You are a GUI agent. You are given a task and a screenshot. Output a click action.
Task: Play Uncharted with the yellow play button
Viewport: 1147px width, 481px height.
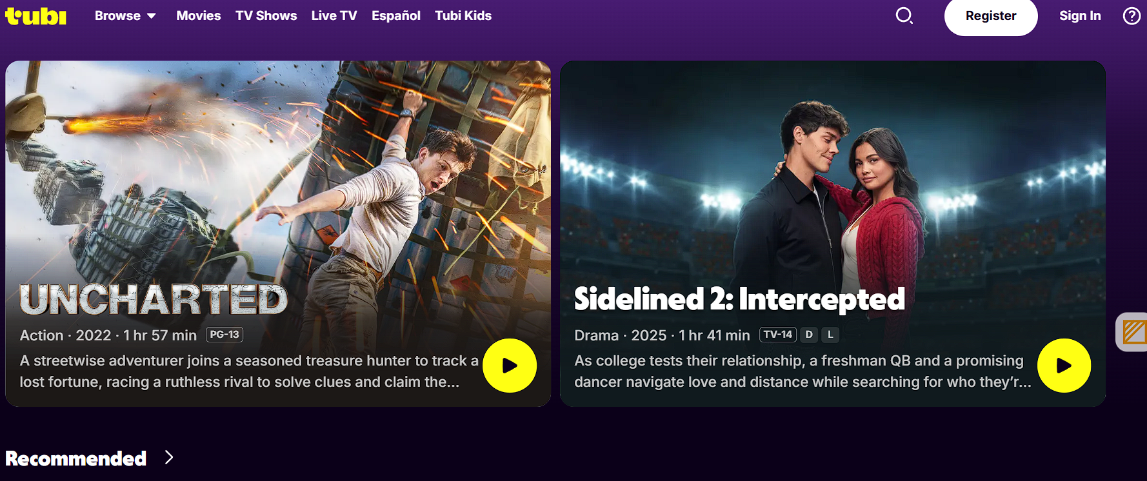[x=510, y=366]
